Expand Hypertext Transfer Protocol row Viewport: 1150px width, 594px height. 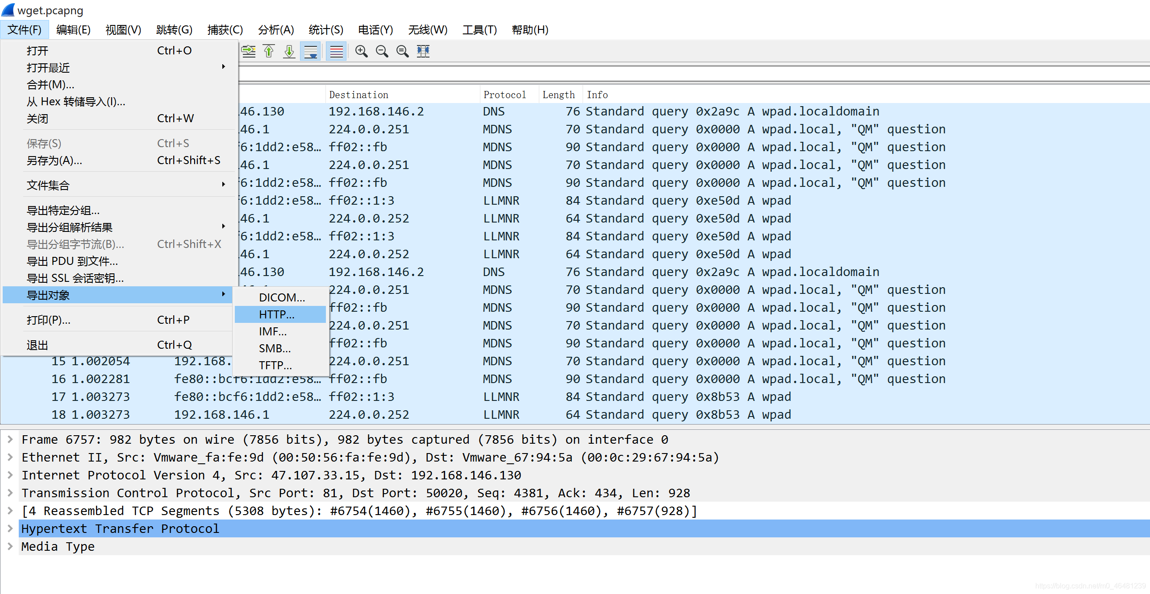tap(10, 529)
